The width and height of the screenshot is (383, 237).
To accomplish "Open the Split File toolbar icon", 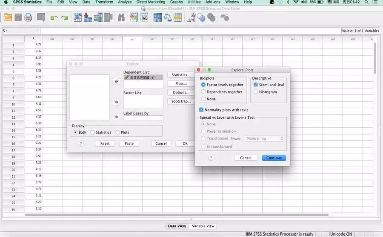I will pos(157,17).
